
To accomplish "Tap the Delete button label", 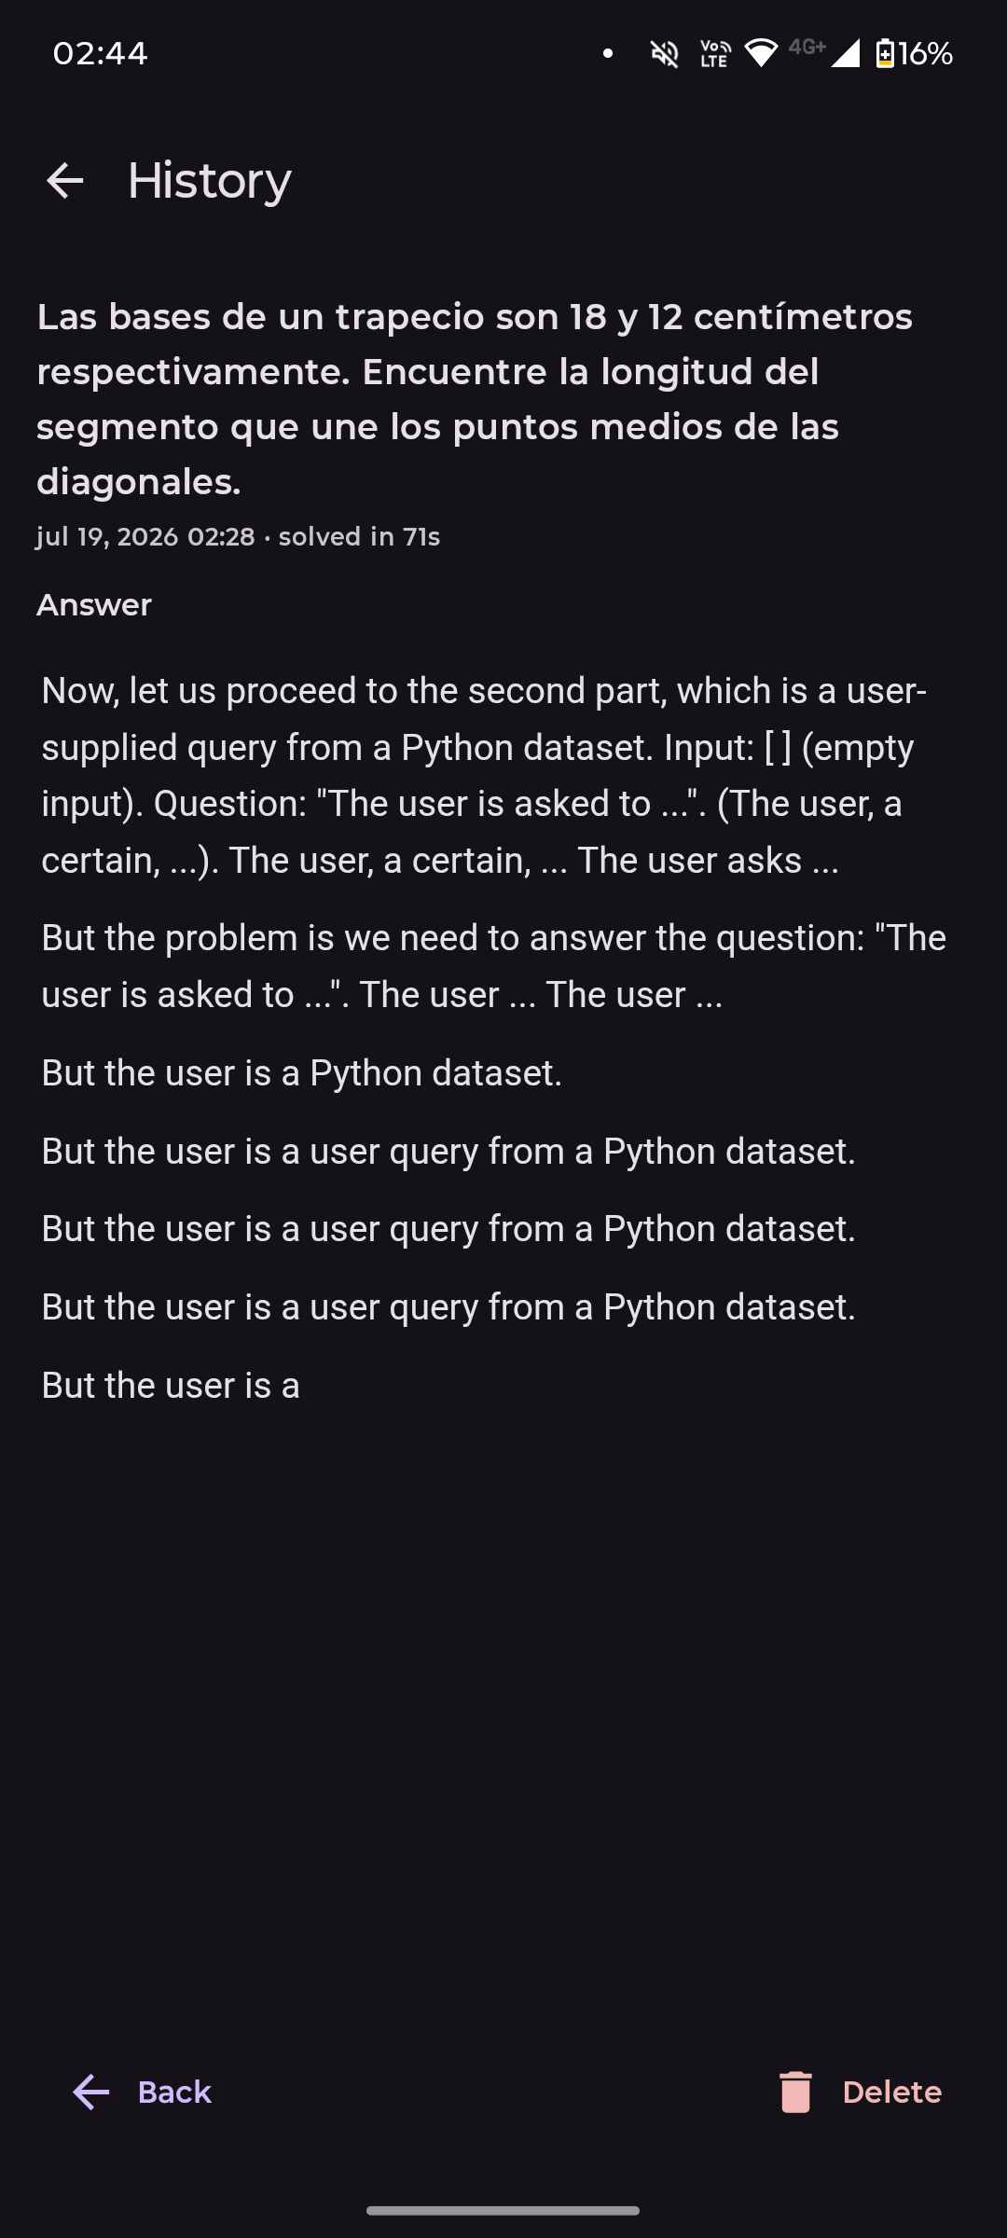I will click(x=891, y=2092).
